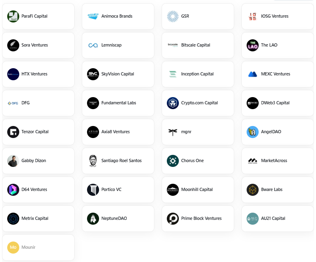
Task: Click the Crypto.com Capital lion logo
Action: coord(173,103)
